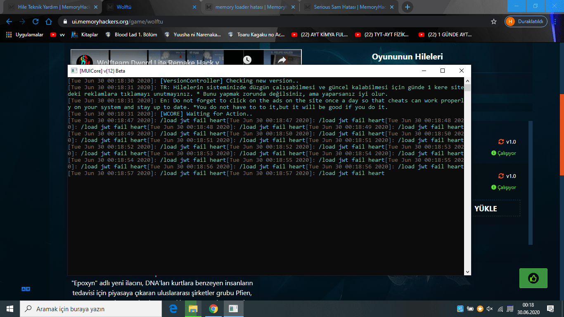
Task: Switch to Serious Sam Hatası tab
Action: 349,7
